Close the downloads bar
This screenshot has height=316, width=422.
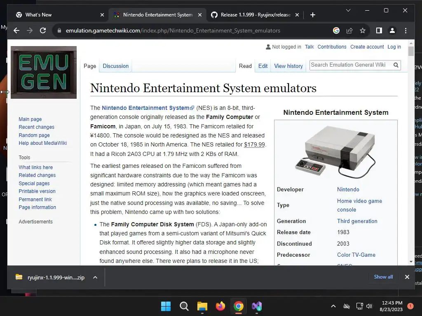tap(407, 277)
